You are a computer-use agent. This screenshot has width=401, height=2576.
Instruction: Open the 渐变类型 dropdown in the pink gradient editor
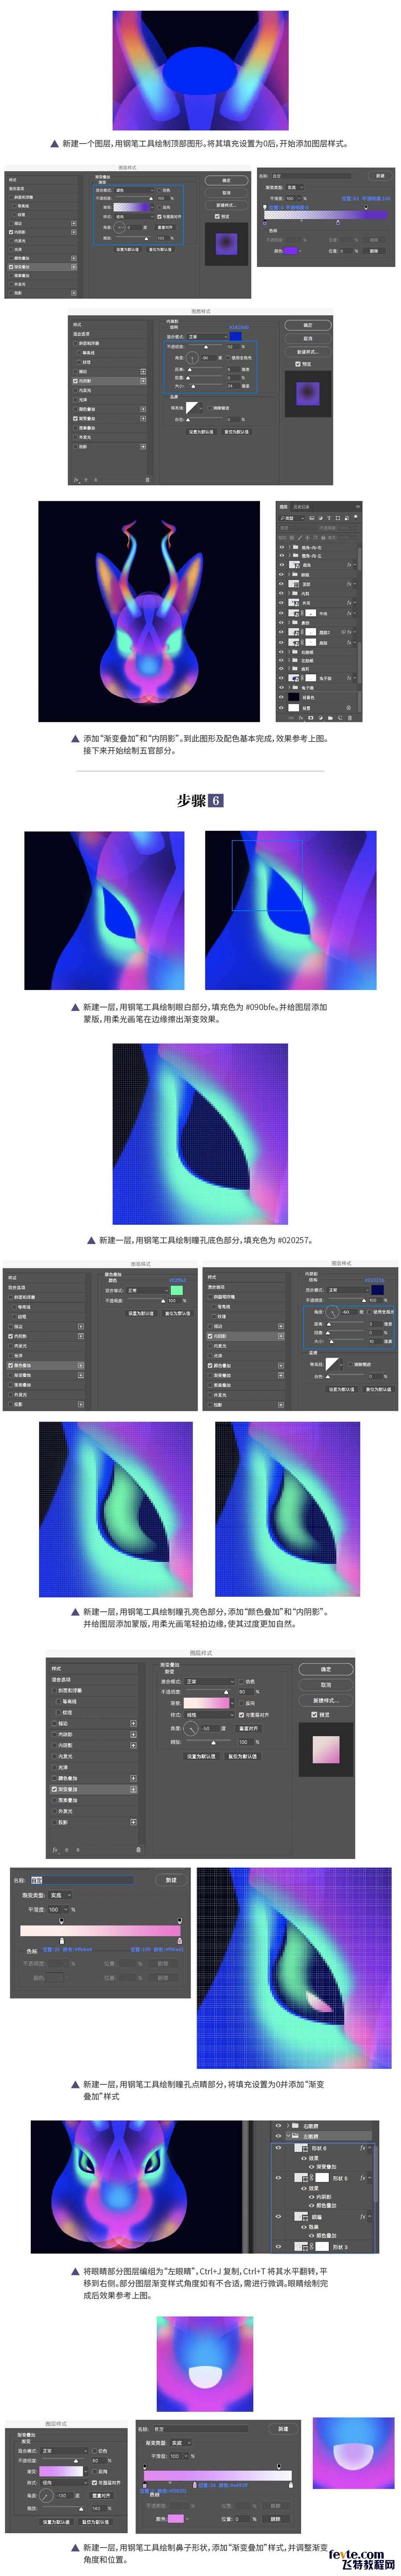61,1895
